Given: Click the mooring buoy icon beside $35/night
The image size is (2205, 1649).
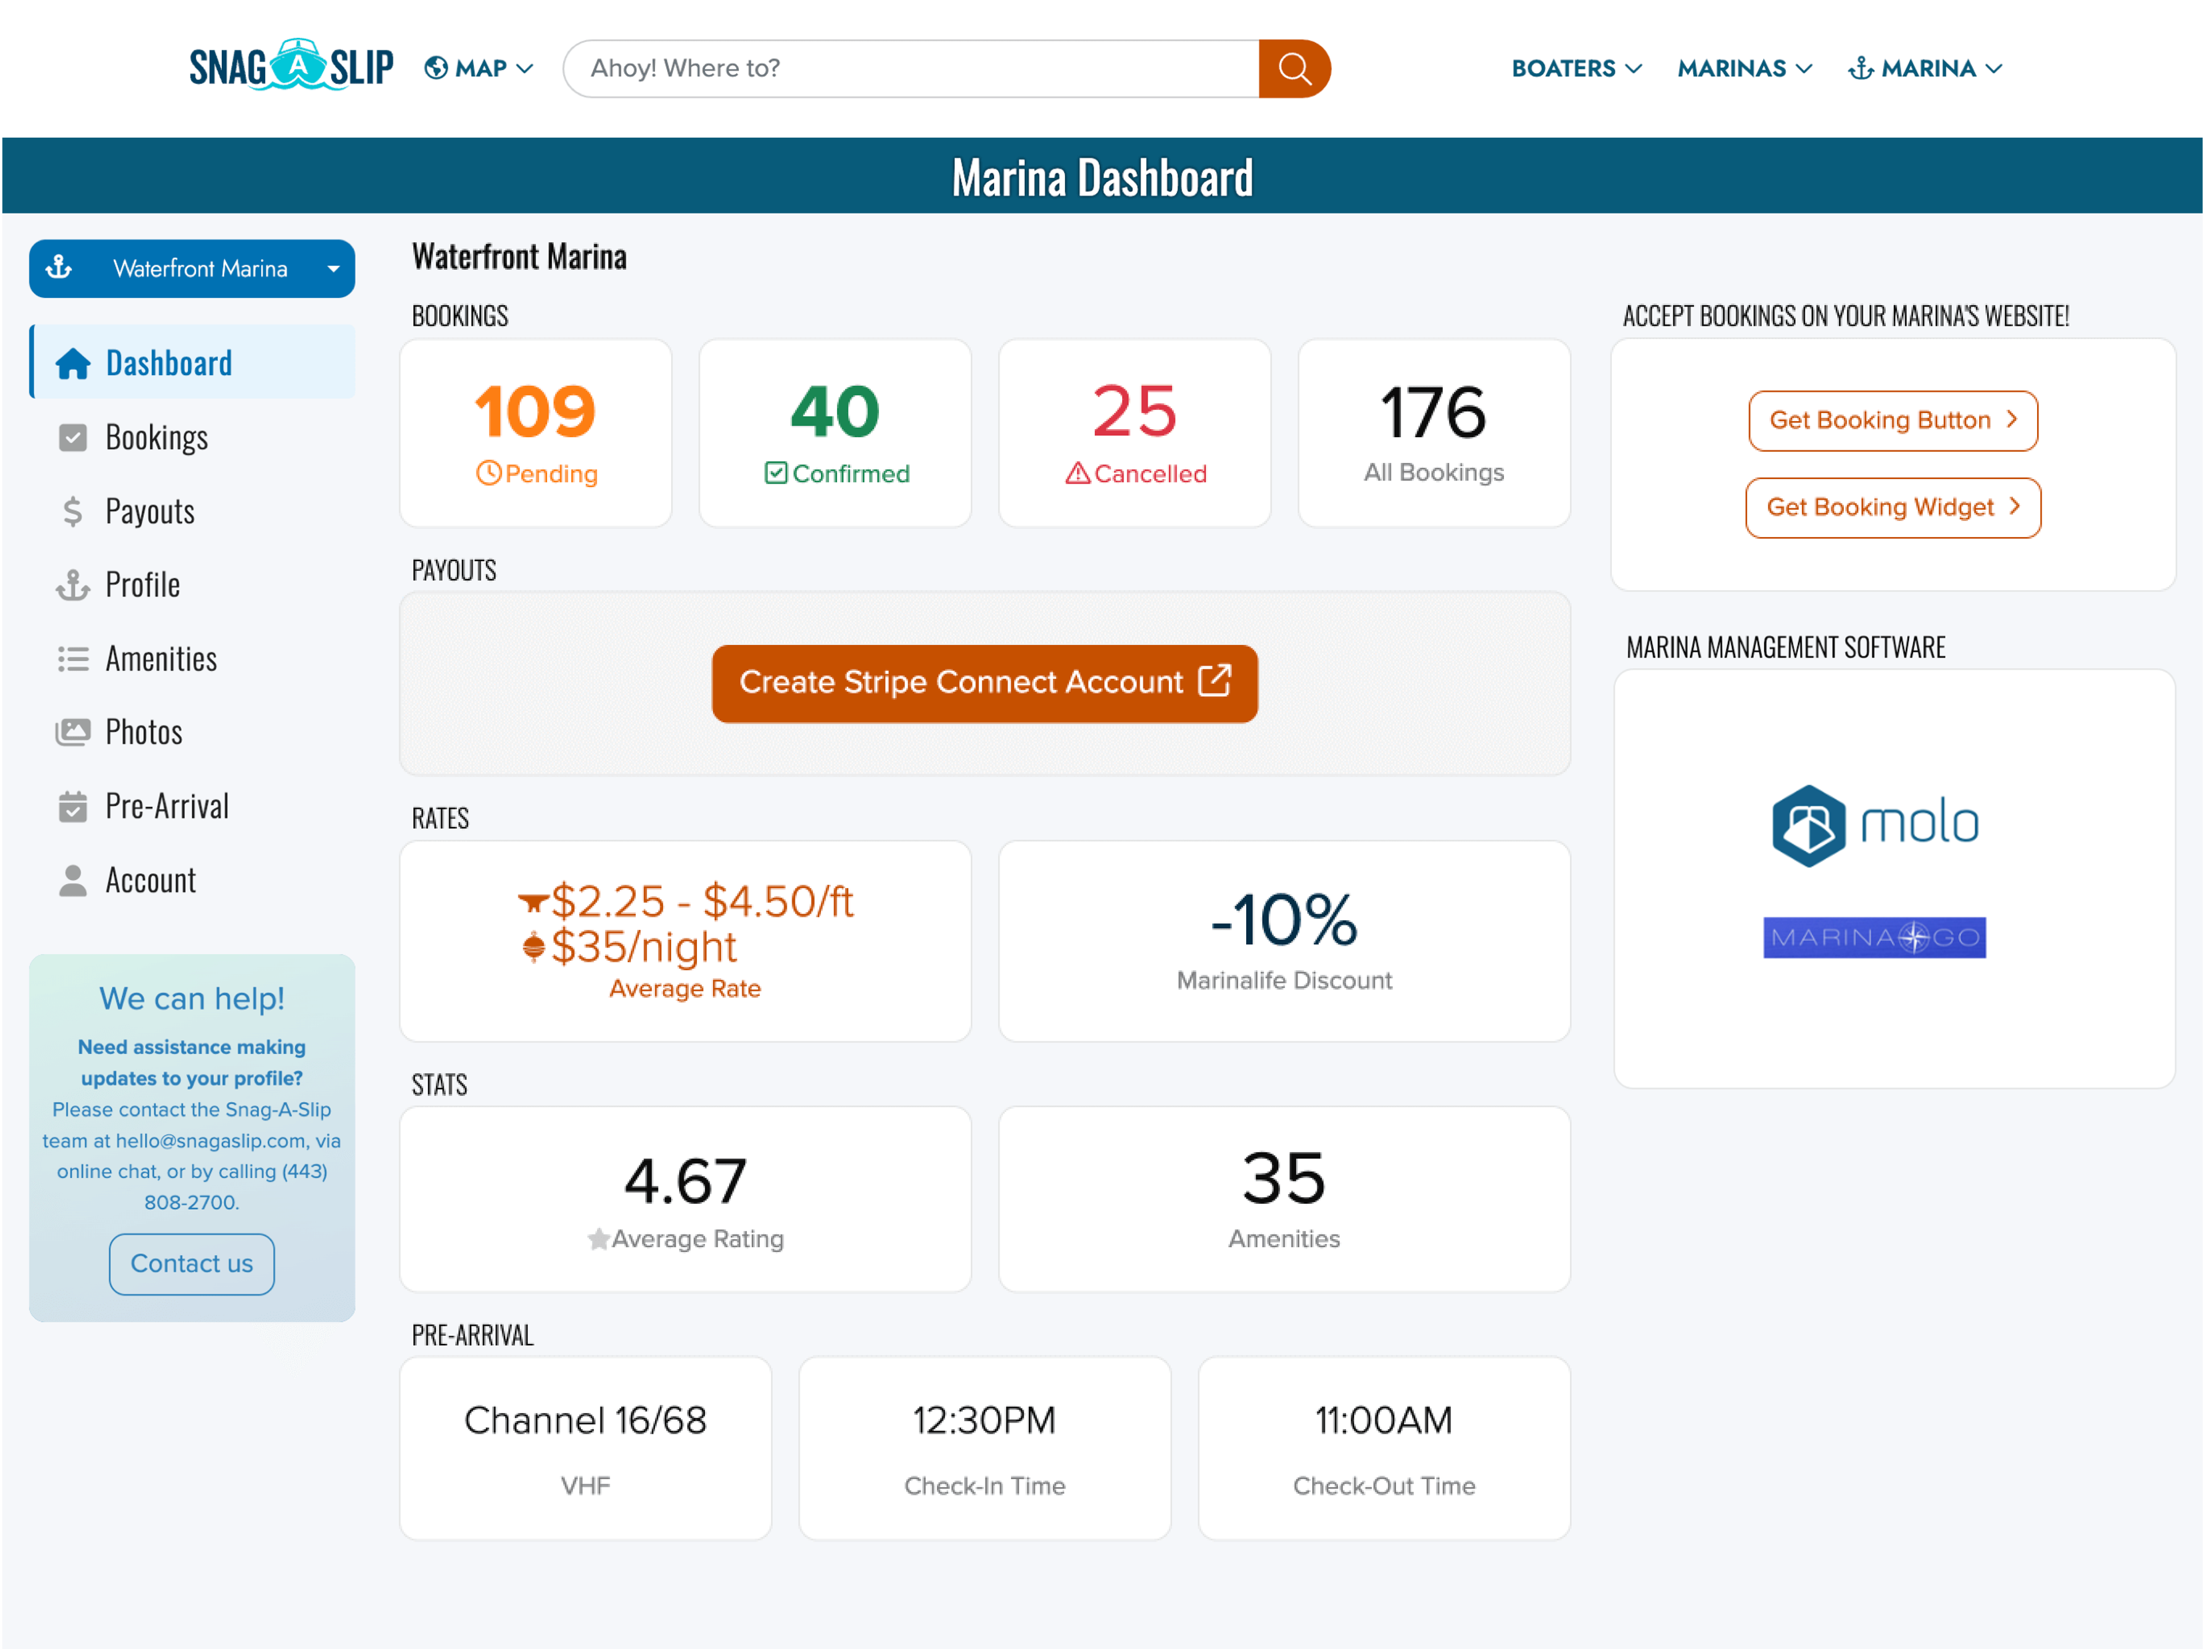Looking at the screenshot, I should pos(533,946).
